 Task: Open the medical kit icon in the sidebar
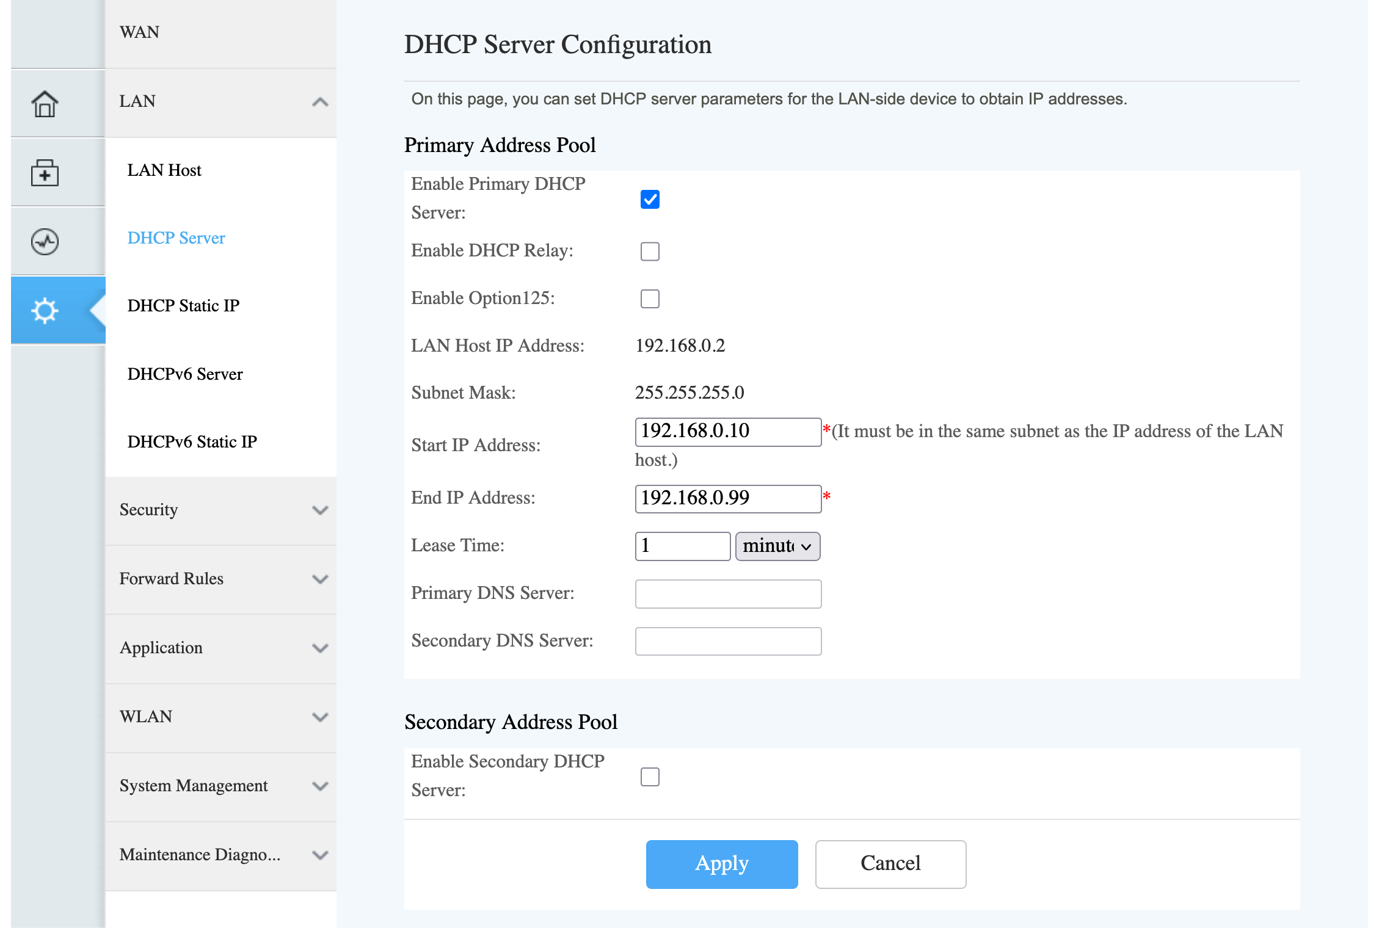coord(45,173)
